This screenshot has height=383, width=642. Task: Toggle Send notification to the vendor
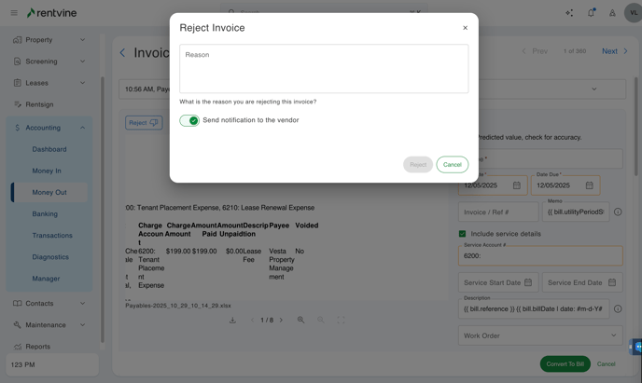point(189,120)
